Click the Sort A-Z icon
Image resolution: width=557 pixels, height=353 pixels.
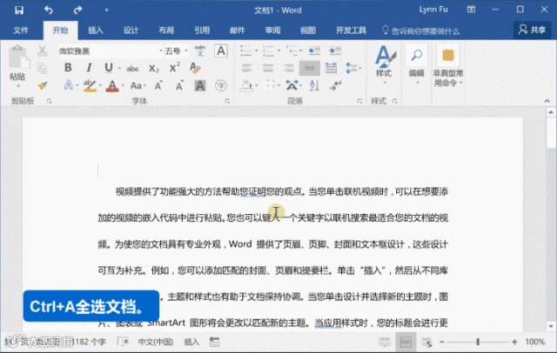click(314, 85)
